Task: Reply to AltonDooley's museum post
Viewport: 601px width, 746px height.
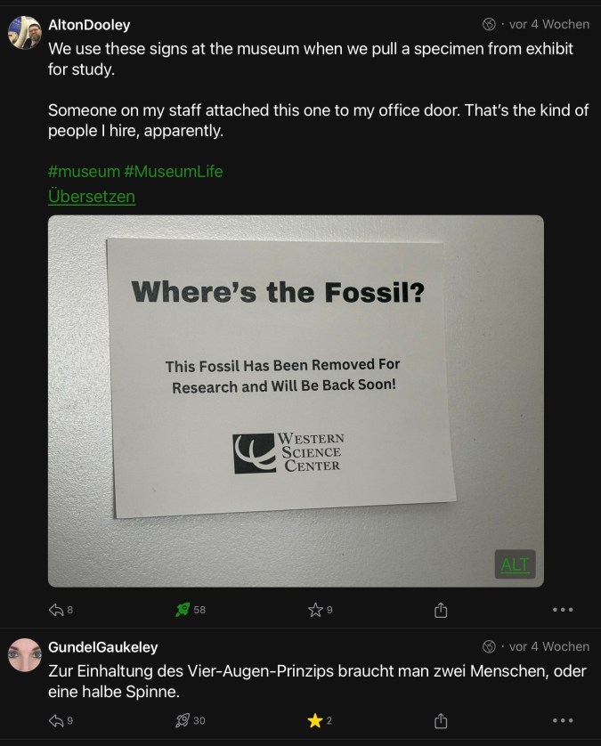Action: (x=56, y=610)
